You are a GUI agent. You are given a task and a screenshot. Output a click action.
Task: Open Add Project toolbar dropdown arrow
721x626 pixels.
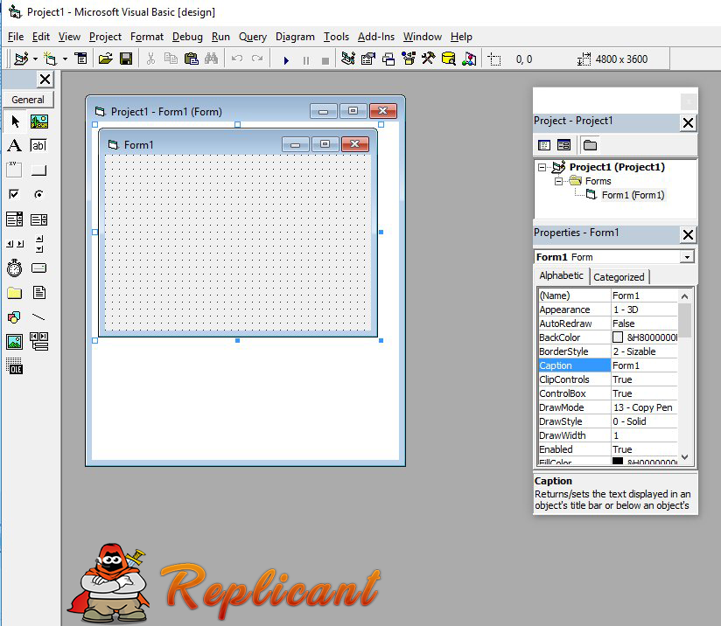[x=35, y=59]
